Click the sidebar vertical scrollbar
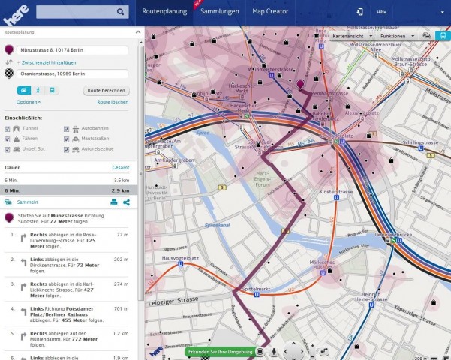The image size is (451, 360). [140, 172]
